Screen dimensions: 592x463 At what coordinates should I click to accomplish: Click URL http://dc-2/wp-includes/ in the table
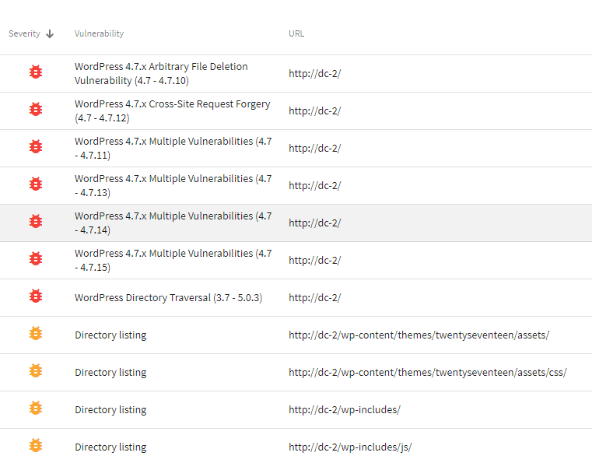(x=344, y=409)
